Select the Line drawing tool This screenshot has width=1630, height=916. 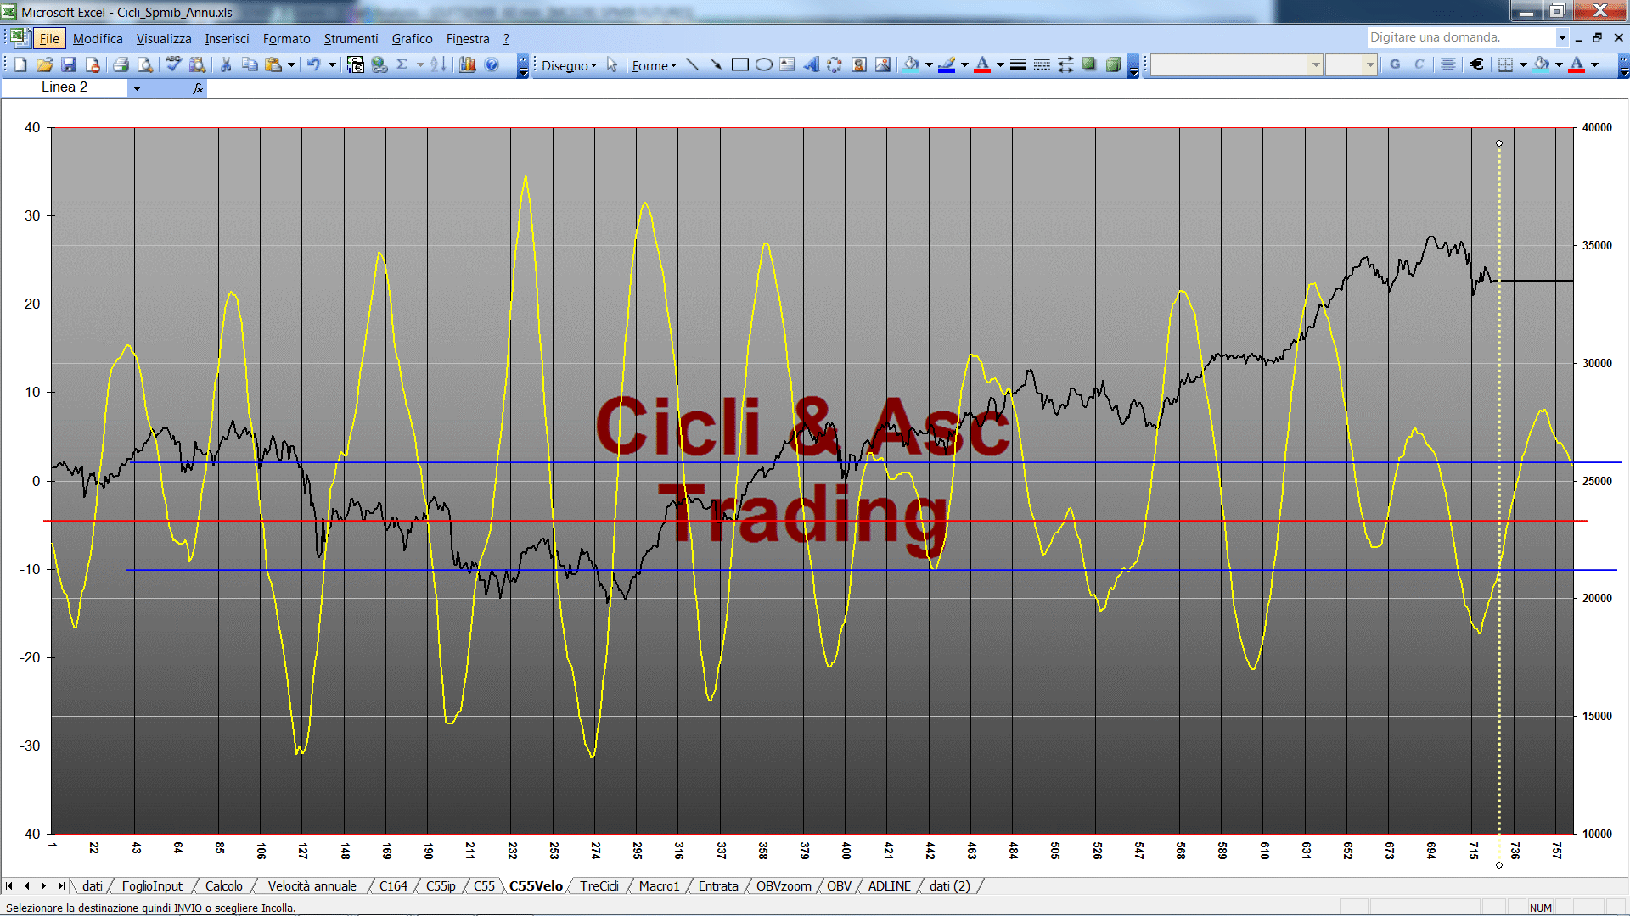[692, 64]
